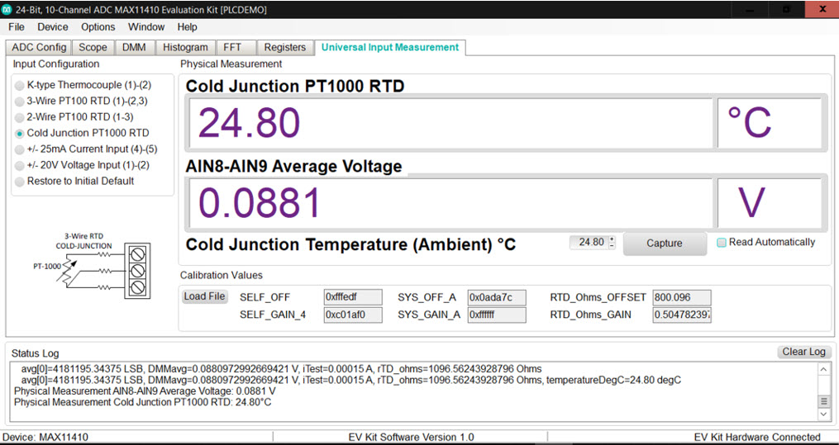Click the 0.0881 voltage reading display
The width and height of the screenshot is (839, 445).
(x=450, y=203)
